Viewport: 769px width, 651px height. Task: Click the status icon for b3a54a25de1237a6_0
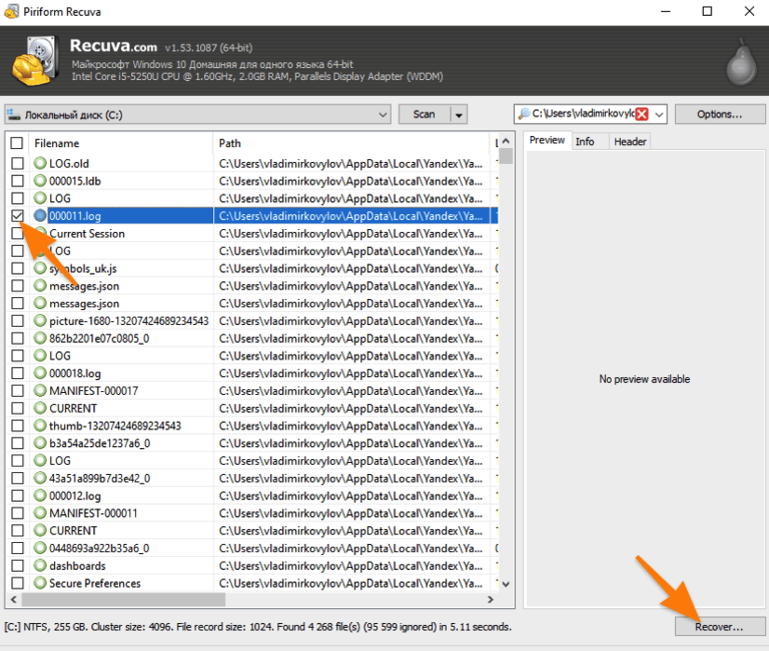40,443
